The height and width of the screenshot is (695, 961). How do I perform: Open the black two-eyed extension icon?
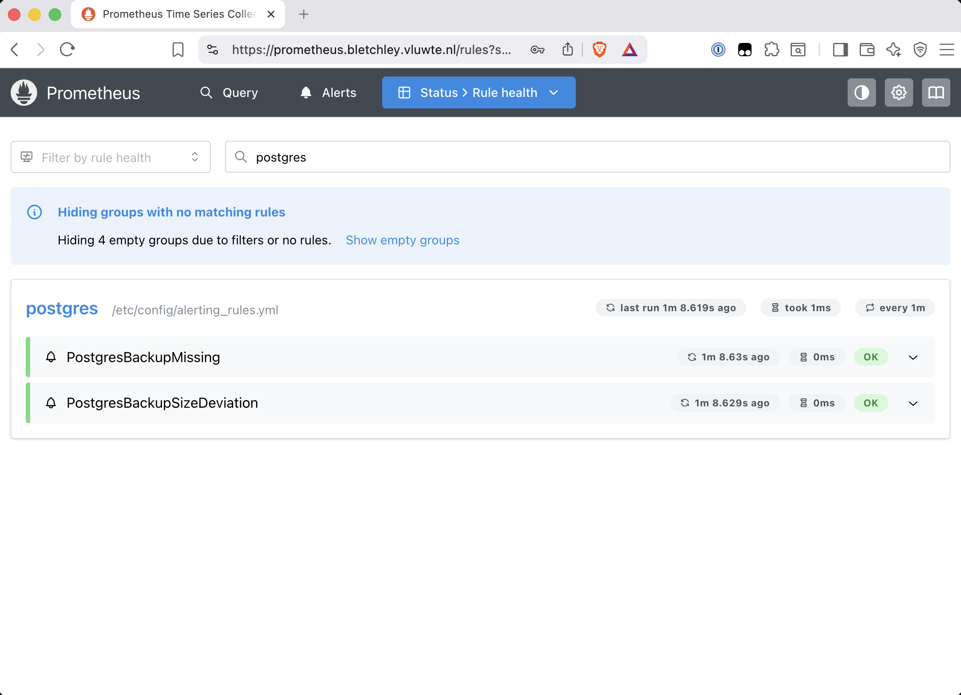744,50
